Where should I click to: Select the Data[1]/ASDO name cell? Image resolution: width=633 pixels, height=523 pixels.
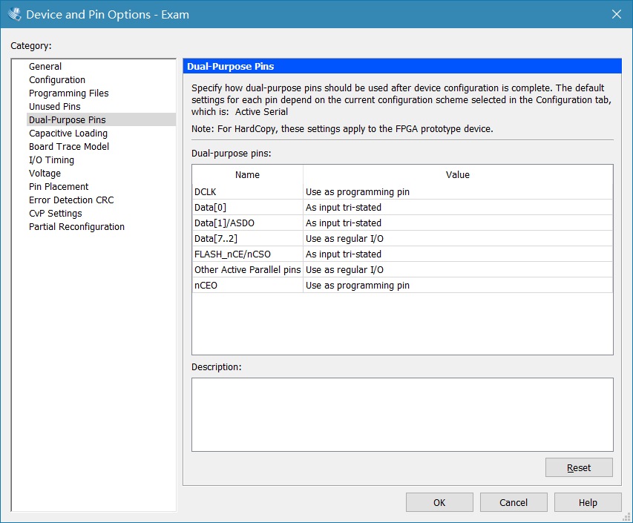pyautogui.click(x=247, y=223)
